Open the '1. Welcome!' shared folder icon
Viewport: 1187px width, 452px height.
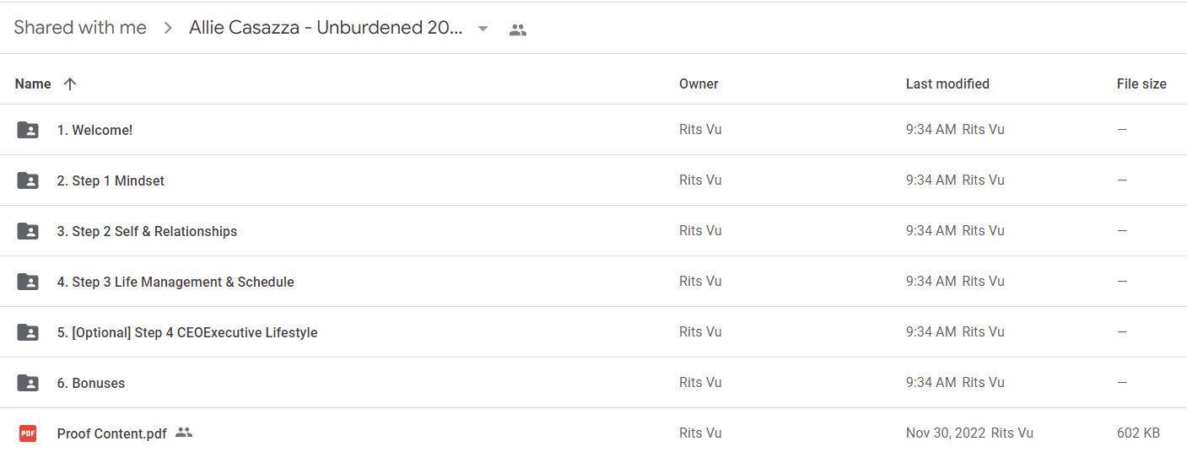pos(28,130)
